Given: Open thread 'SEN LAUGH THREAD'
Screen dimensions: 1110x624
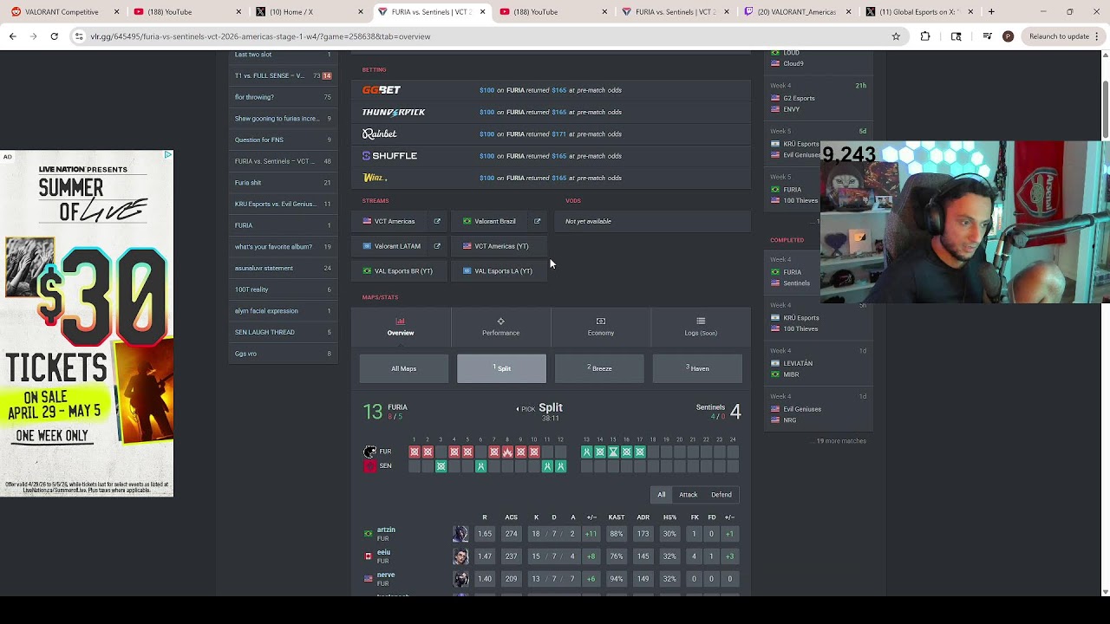Looking at the screenshot, I should 283,332.
